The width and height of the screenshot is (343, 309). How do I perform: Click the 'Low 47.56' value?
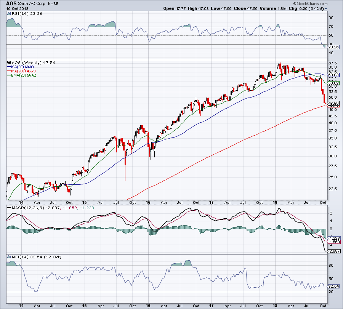(x=221, y=8)
